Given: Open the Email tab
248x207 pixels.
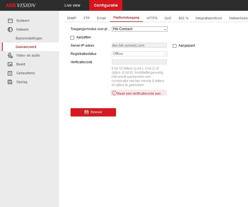Looking at the screenshot, I should point(101,18).
